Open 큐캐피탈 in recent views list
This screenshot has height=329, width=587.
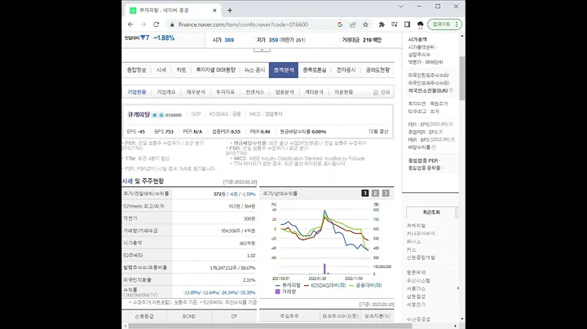(x=417, y=226)
